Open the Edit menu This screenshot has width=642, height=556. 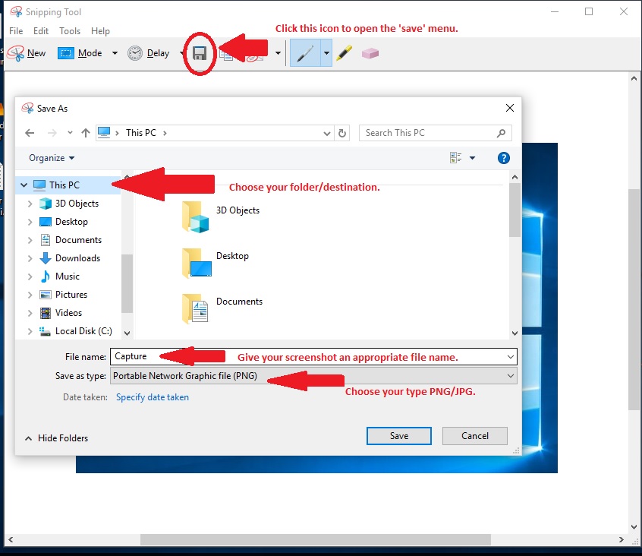click(41, 31)
